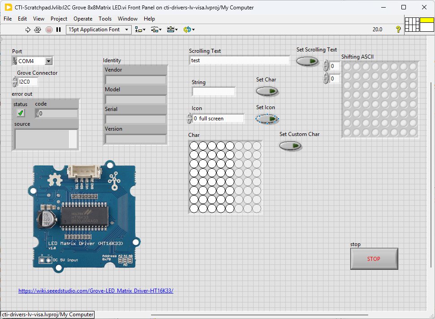The image size is (435, 319).
Task: Open the File menu
Action: click(x=8, y=19)
